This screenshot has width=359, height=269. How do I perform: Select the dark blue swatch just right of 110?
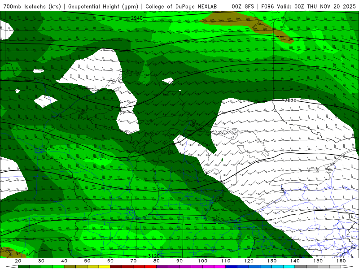[x=232, y=267]
